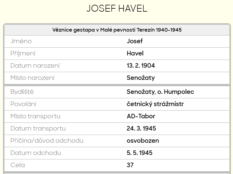Select the osvobozen departure reason

143,141
